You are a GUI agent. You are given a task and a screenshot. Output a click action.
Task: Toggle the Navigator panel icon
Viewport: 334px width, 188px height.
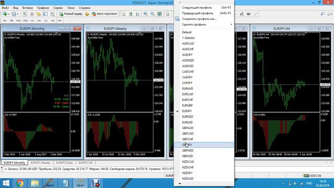pyautogui.click(x=39, y=14)
